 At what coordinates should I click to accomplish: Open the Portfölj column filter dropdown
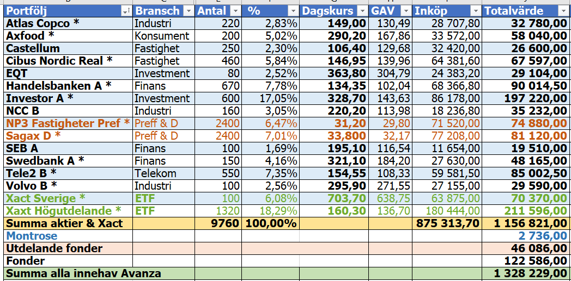point(126,11)
